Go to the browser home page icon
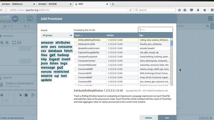Viewport: 214px width, 120px height. click(205, 10)
